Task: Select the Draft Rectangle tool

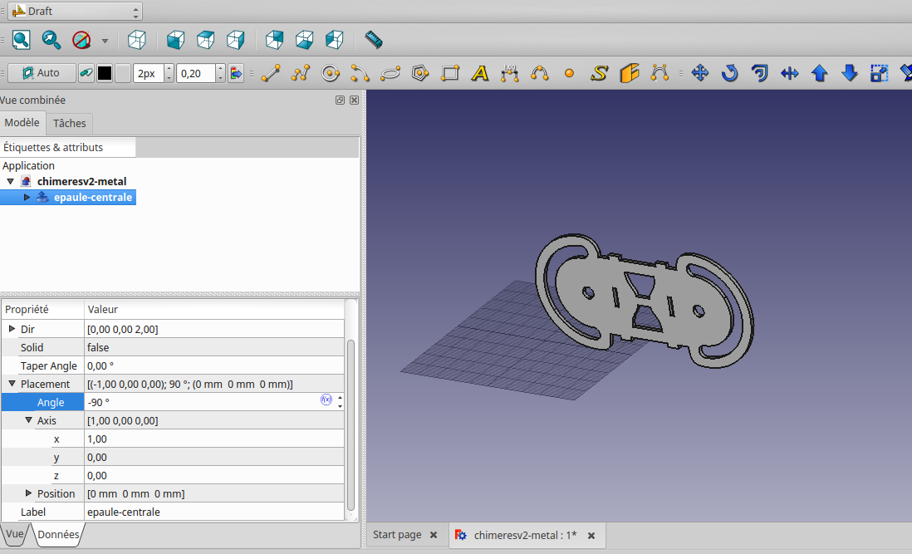Action: tap(450, 73)
